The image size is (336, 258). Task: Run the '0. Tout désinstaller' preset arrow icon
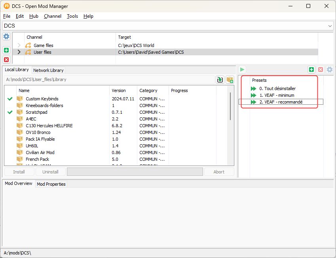[x=253, y=89]
